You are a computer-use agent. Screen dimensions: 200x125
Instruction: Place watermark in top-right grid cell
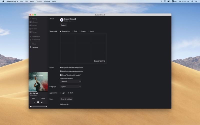click(98, 39)
